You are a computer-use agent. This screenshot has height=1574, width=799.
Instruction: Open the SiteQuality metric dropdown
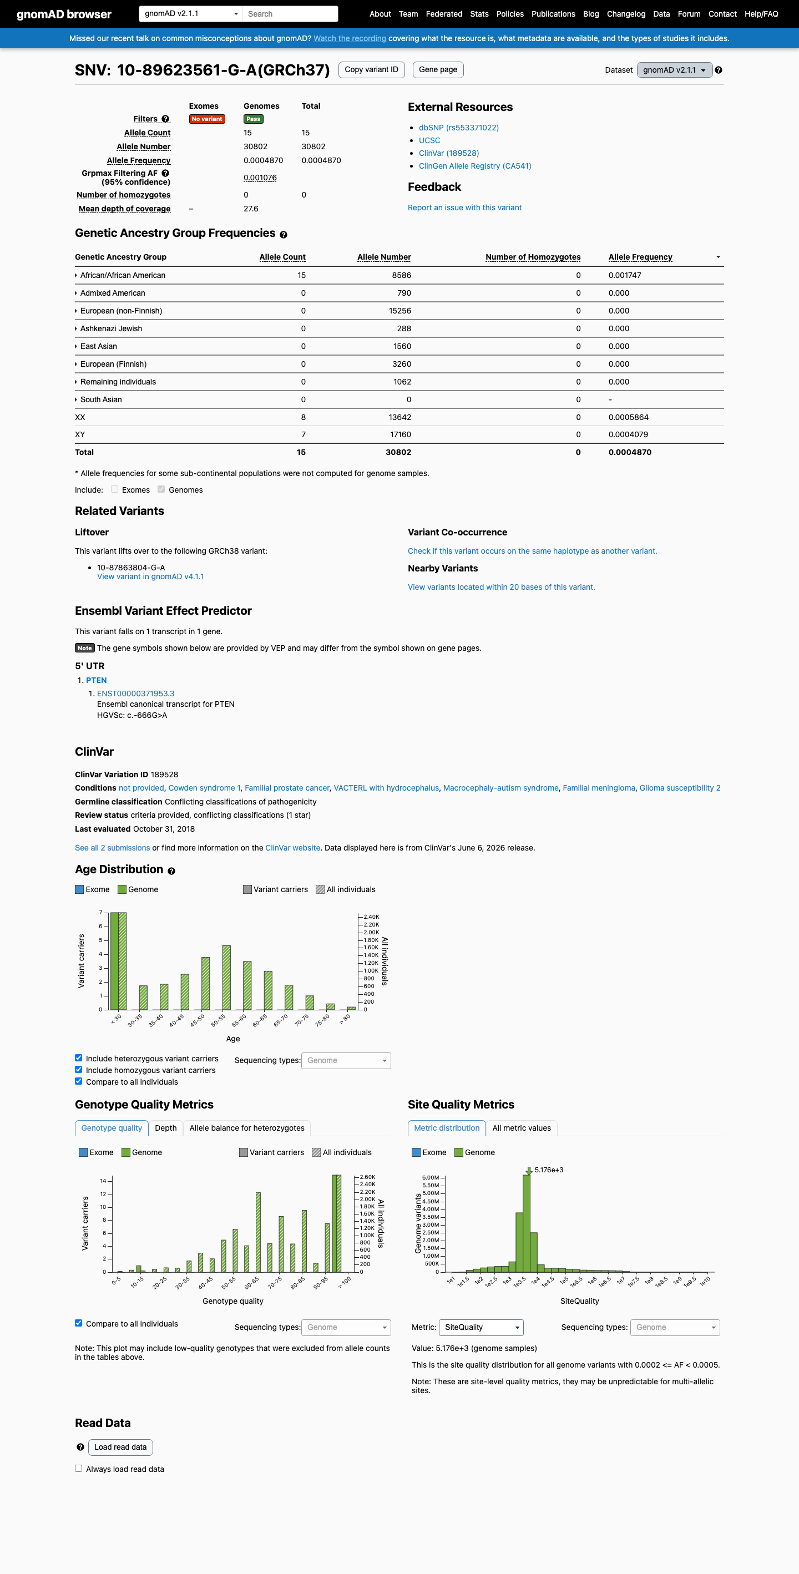coord(482,1327)
